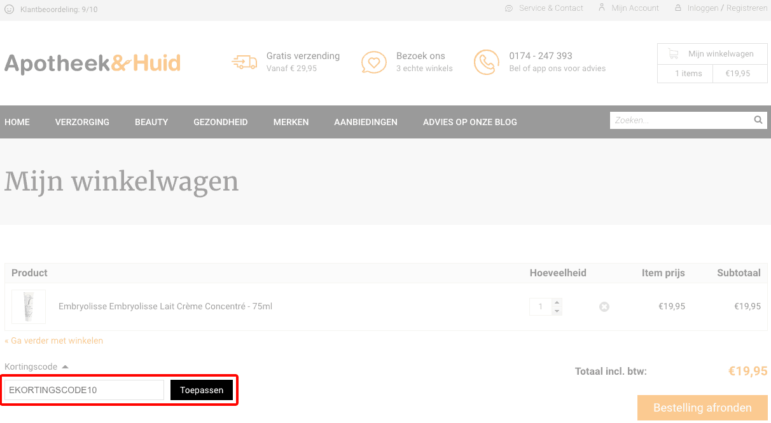The image size is (771, 423).
Task: Click Bestelling afronden to checkout
Action: click(x=702, y=408)
